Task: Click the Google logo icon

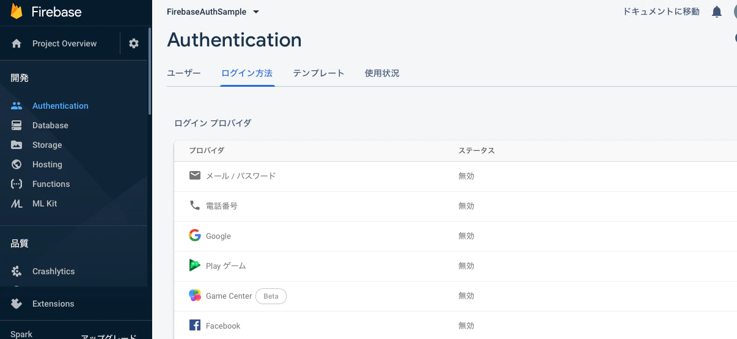Action: [x=195, y=235]
